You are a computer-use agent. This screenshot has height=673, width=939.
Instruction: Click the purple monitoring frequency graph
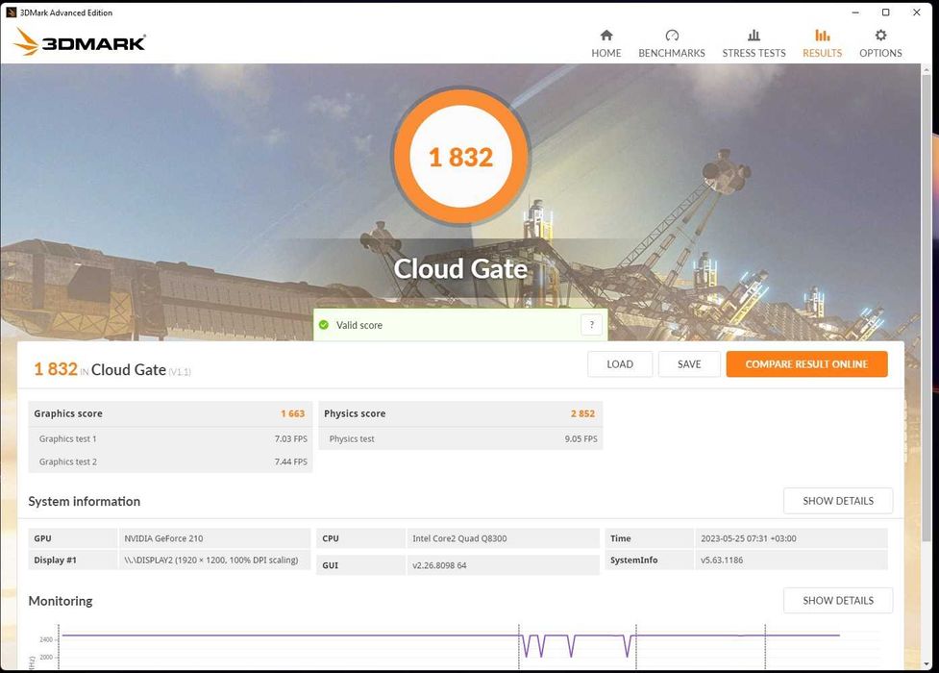click(451, 645)
